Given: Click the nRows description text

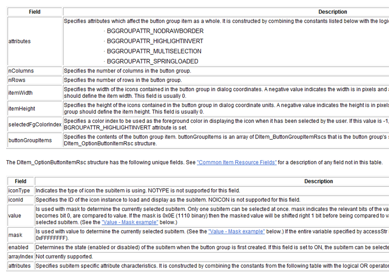Looking at the screenshot, I should click(x=123, y=80).
